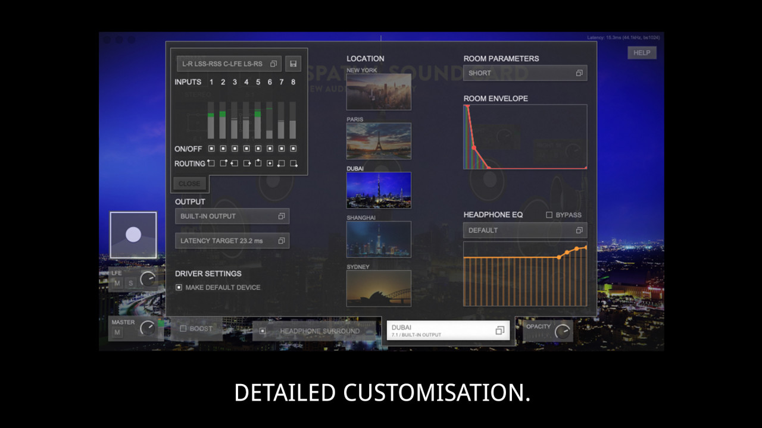This screenshot has width=762, height=428.
Task: Toggle input 3 on/off
Action: coord(235,149)
